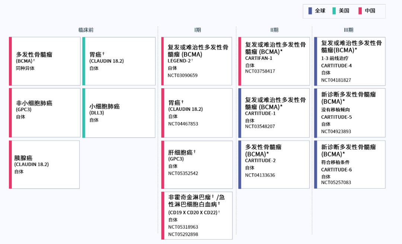Open trial link NCT04181827
Screen dimensions: 402x244
click(x=336, y=80)
